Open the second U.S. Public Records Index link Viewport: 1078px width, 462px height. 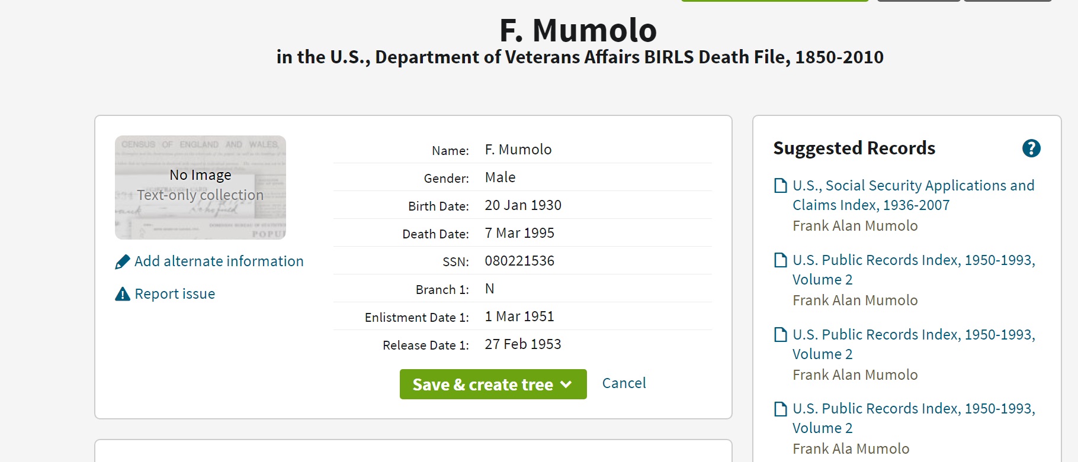(x=913, y=344)
